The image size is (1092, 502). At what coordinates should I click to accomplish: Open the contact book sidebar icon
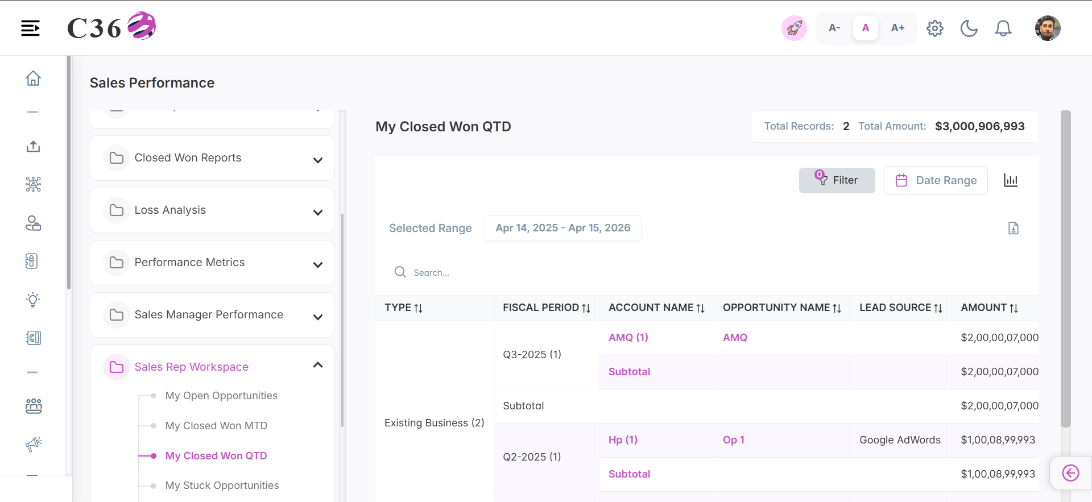32,261
